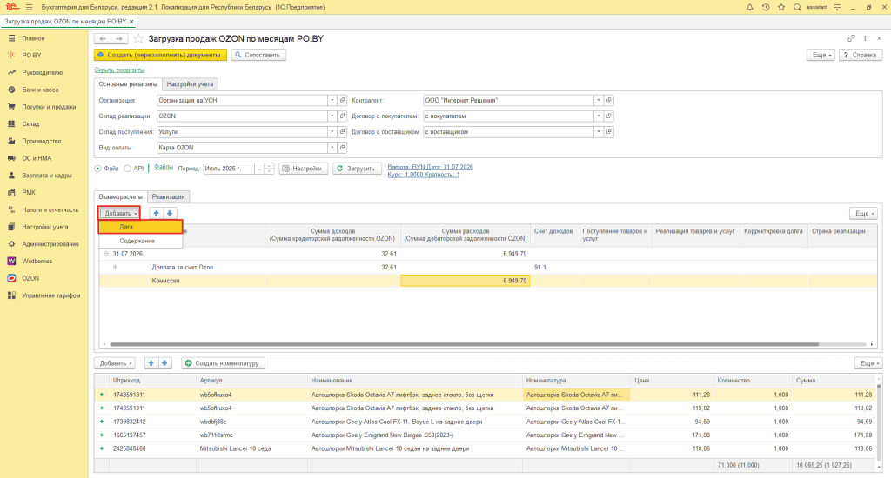Screen dimensions: 891x478
Task: Get link to this form icon
Action: pos(851,38)
